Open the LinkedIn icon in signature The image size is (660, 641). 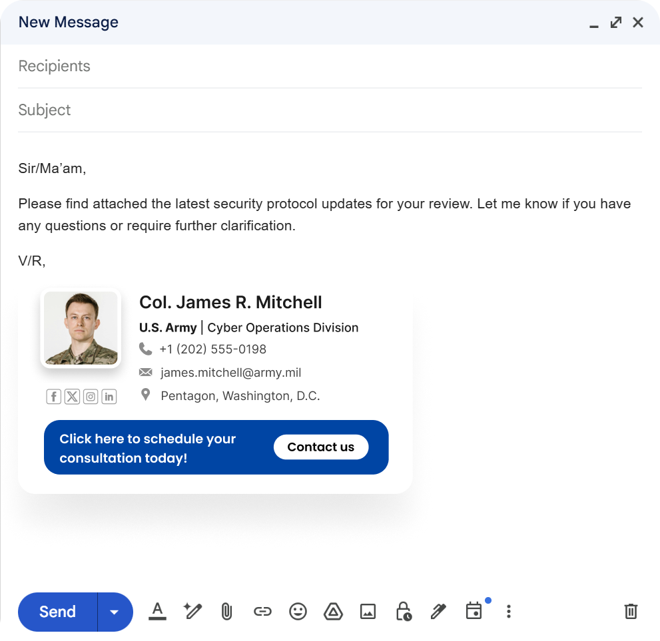pos(109,397)
